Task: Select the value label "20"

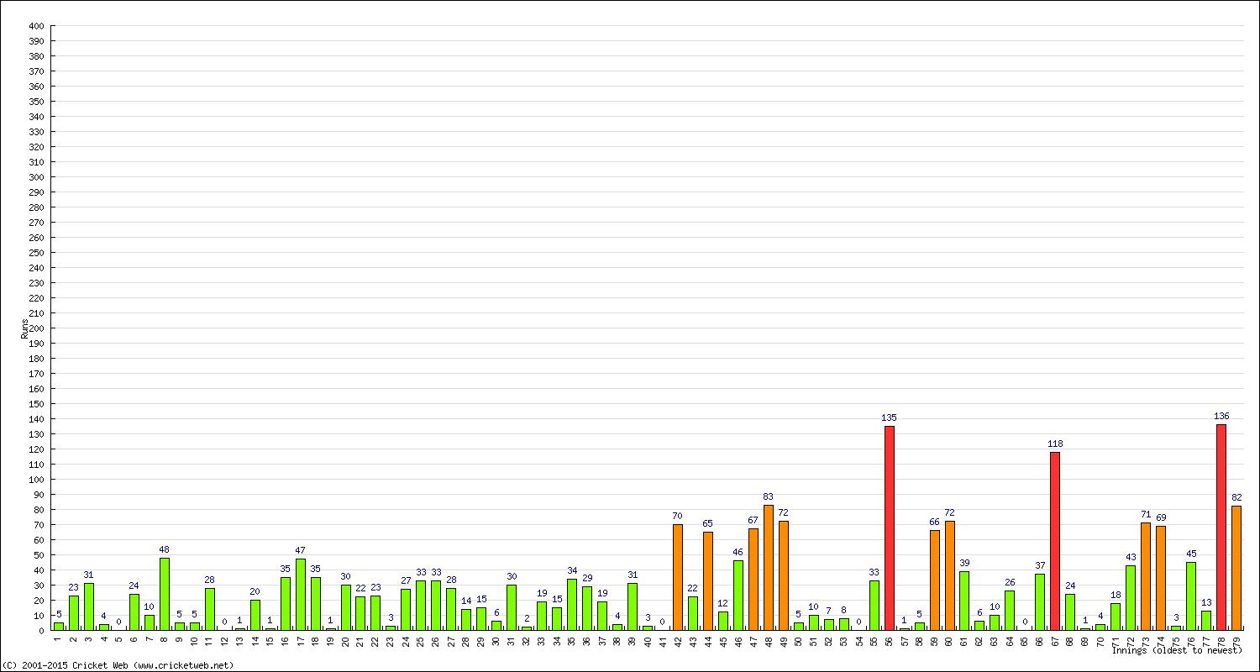Action: tap(255, 591)
